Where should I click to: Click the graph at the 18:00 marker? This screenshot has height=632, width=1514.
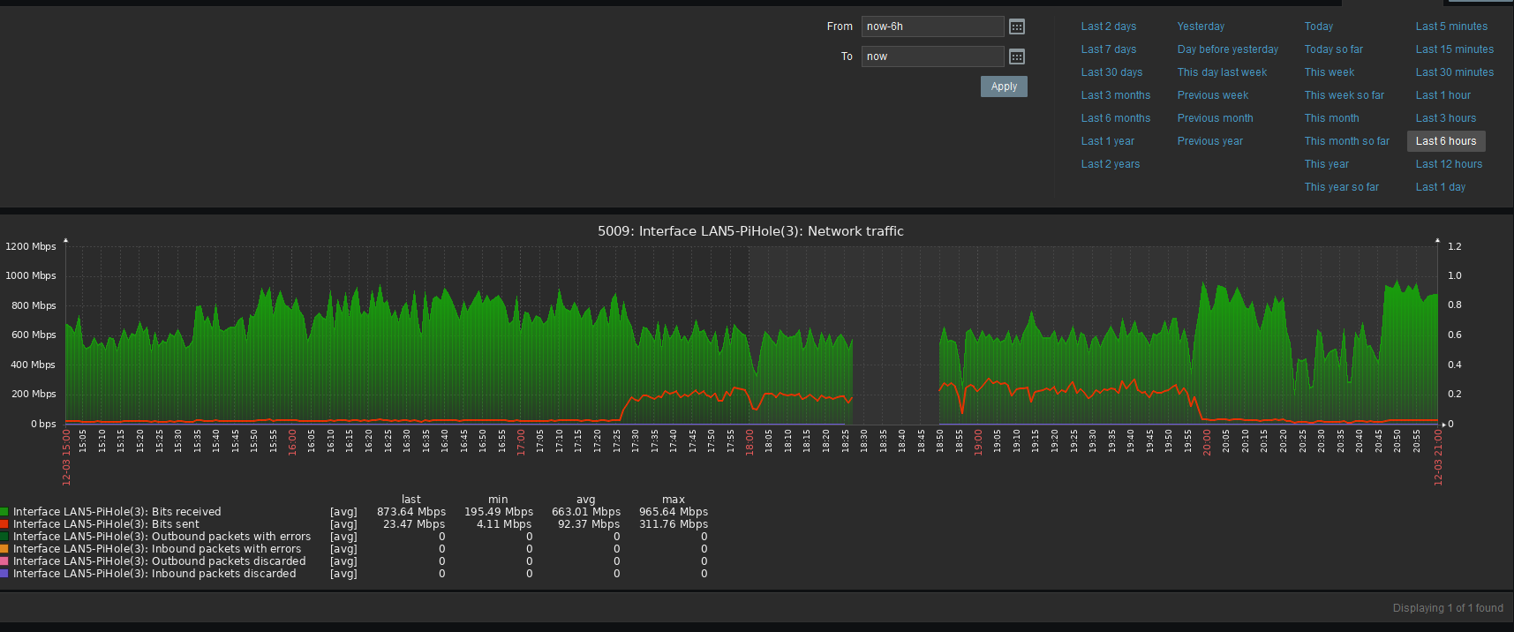(749, 353)
